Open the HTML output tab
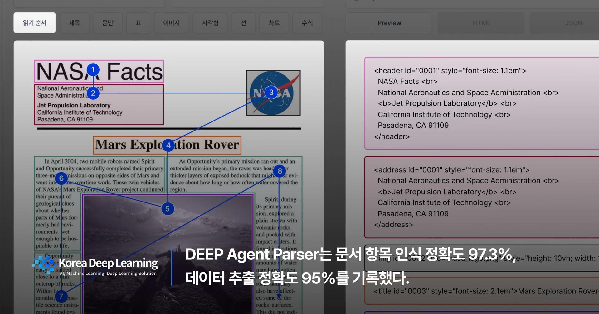 (x=481, y=22)
